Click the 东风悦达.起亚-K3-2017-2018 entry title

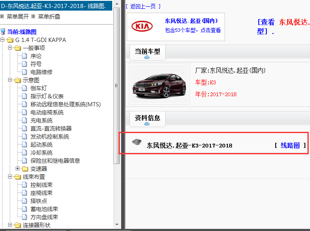(x=189, y=145)
